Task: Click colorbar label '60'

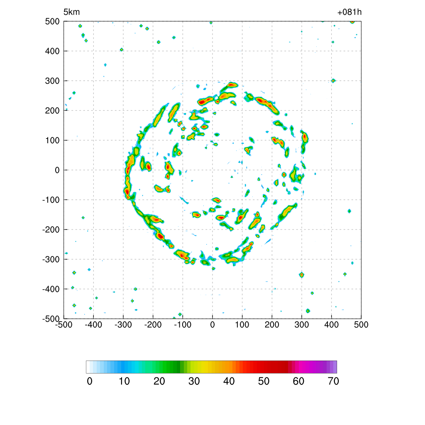Action: pyautogui.click(x=298, y=381)
